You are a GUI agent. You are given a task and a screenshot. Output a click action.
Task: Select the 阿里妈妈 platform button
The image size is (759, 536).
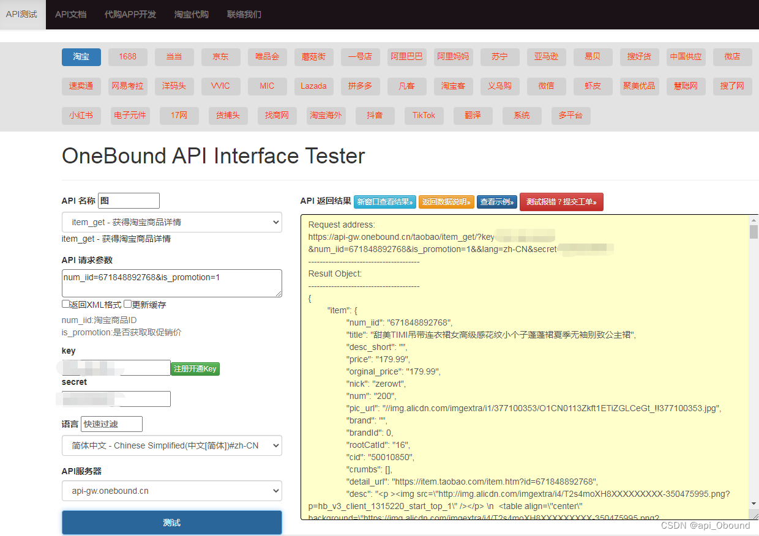[454, 57]
